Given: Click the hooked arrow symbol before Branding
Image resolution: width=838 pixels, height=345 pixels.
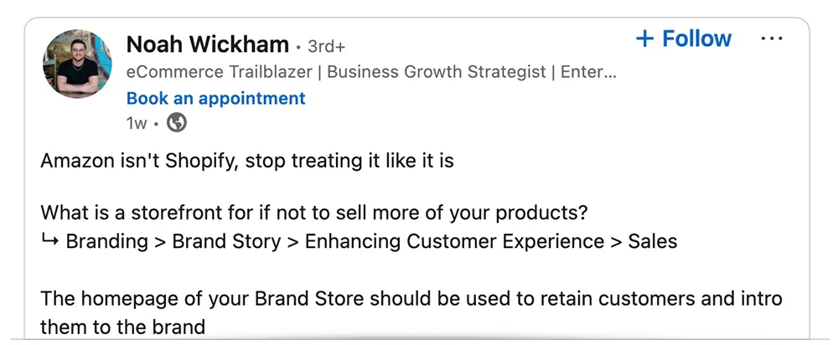Looking at the screenshot, I should (49, 241).
